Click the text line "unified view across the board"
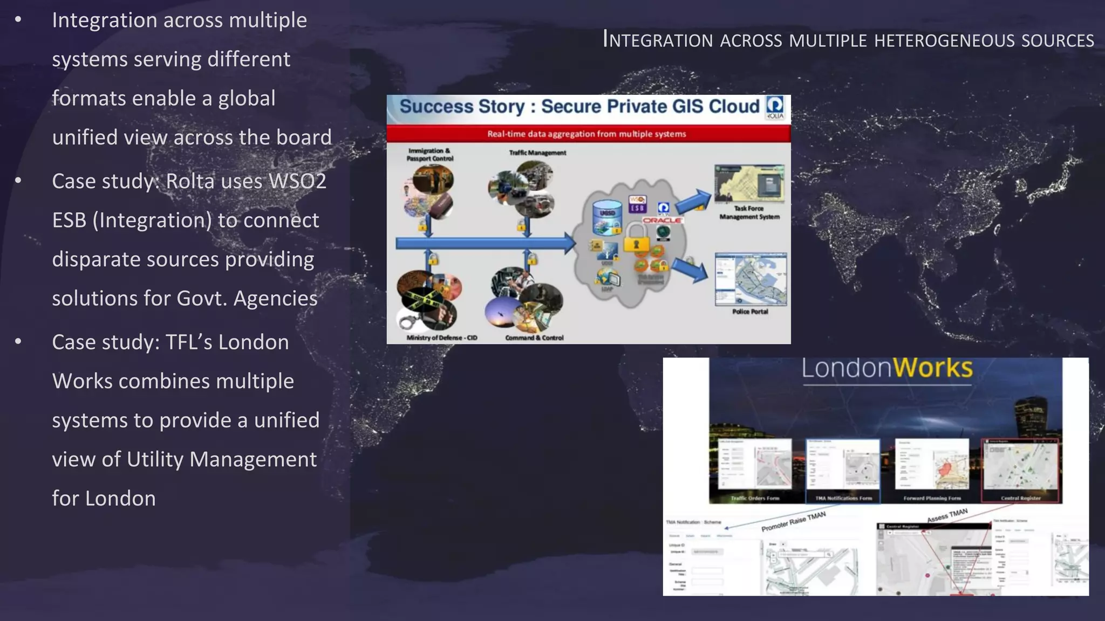 192,137
